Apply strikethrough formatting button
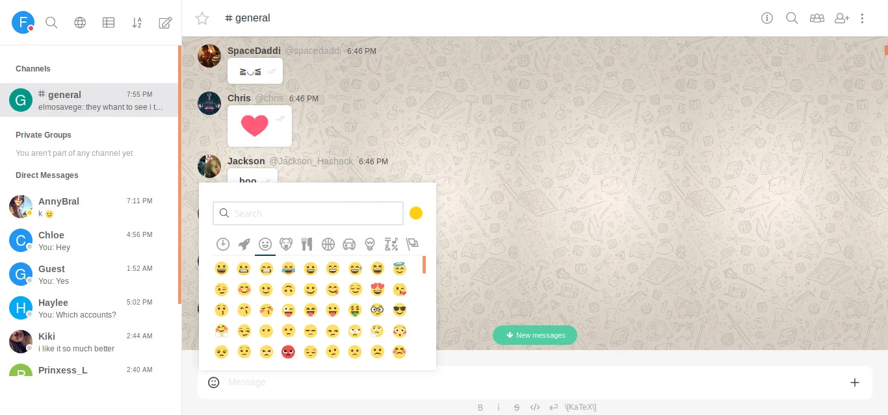888x415 pixels. [517, 407]
